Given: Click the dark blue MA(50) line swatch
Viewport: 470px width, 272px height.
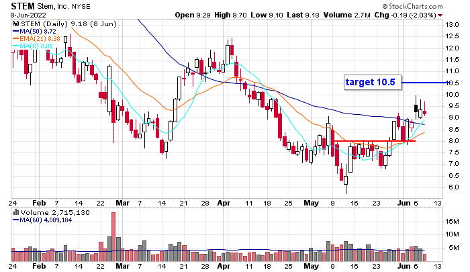Looking at the screenshot, I should point(16,31).
